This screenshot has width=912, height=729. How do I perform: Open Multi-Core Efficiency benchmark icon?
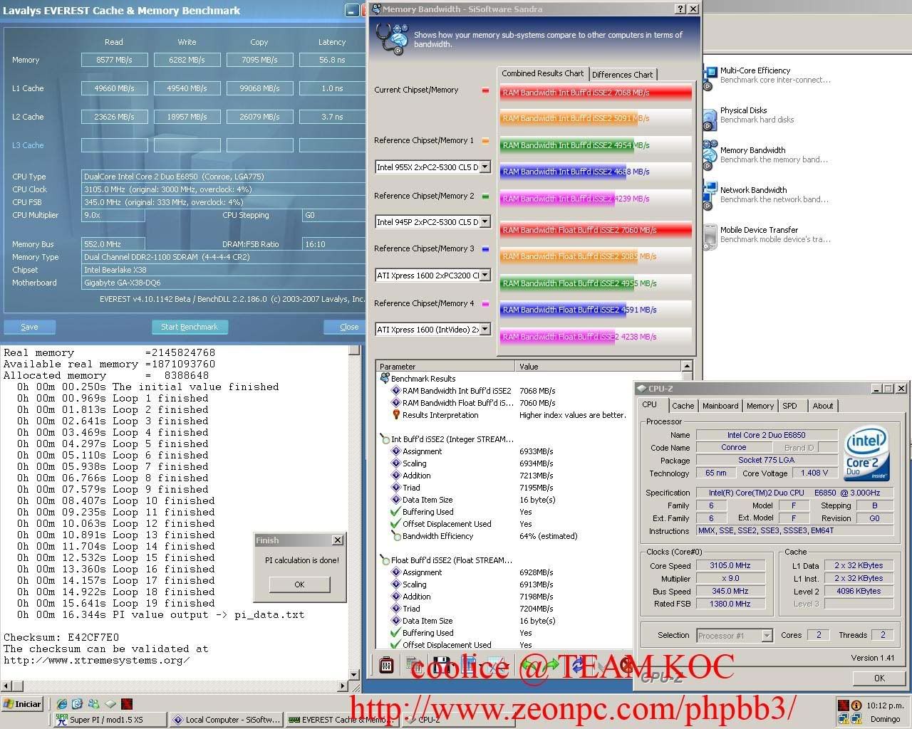(x=710, y=77)
